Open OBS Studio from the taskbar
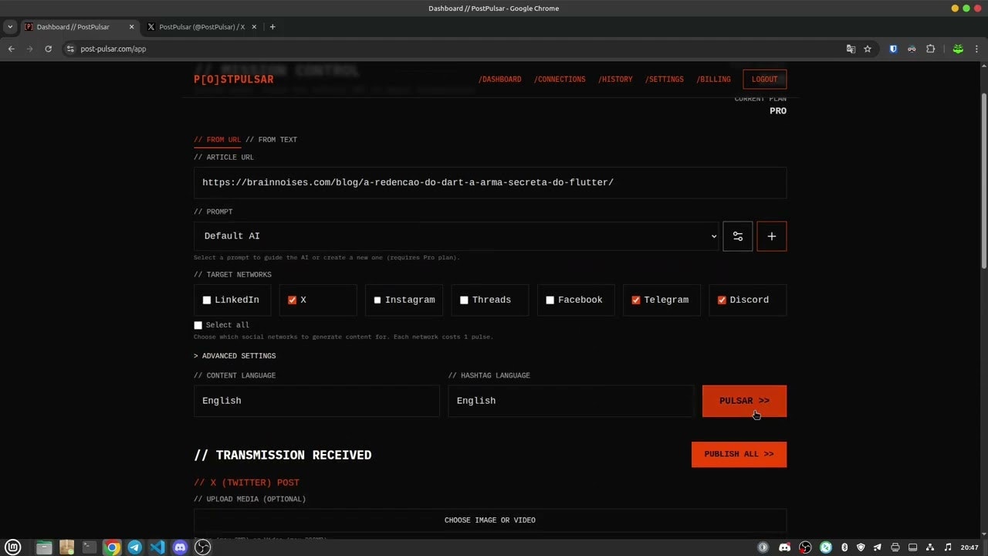The width and height of the screenshot is (988, 556). coord(202,548)
